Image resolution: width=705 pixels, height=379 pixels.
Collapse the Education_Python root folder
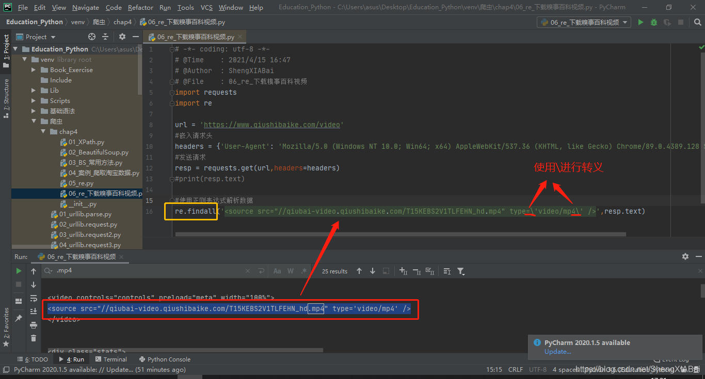pos(15,49)
